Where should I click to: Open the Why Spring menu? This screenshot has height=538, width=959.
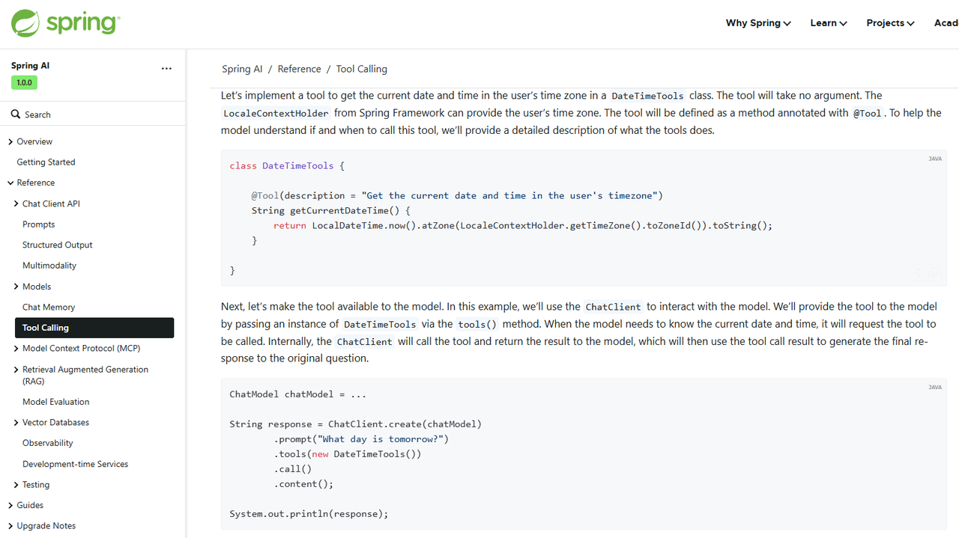(758, 23)
